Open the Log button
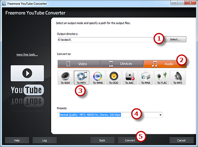 45,140
